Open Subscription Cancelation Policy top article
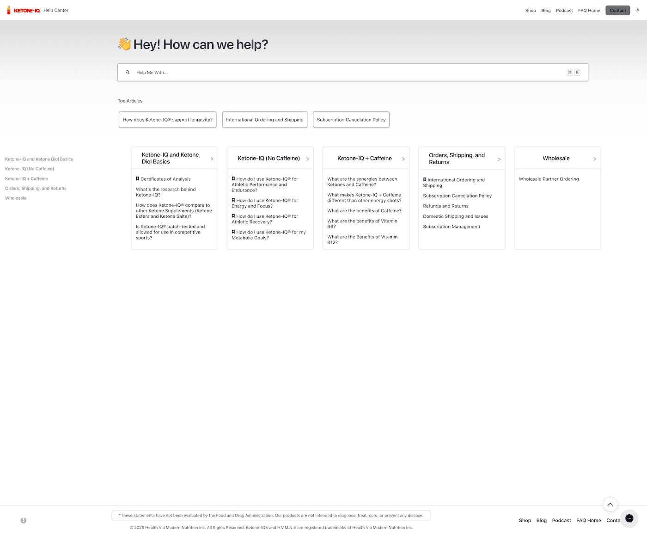The width and height of the screenshot is (647, 535). [351, 120]
